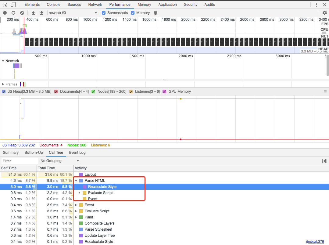Close the DevTools panel
The height and width of the screenshot is (245, 329).
[325, 5]
